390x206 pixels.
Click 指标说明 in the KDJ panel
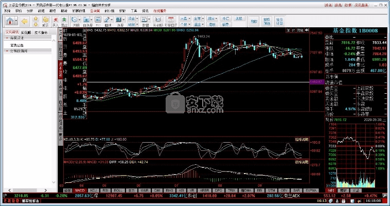coord(301,140)
